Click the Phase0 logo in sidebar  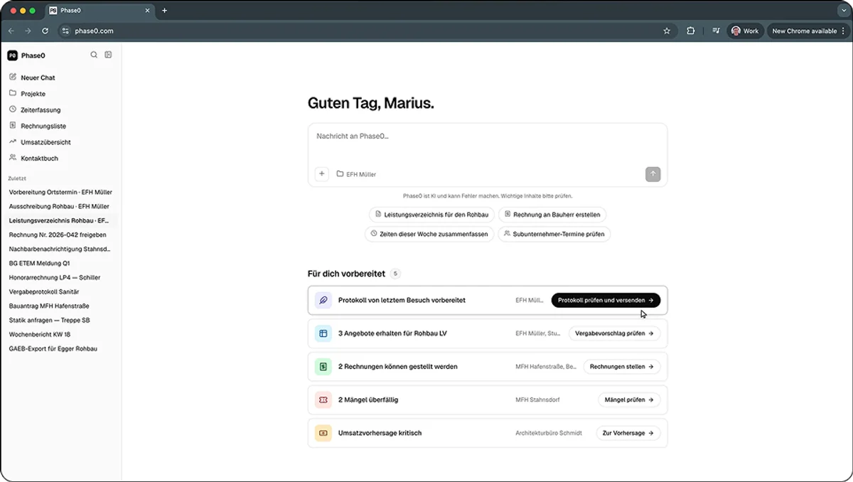12,55
